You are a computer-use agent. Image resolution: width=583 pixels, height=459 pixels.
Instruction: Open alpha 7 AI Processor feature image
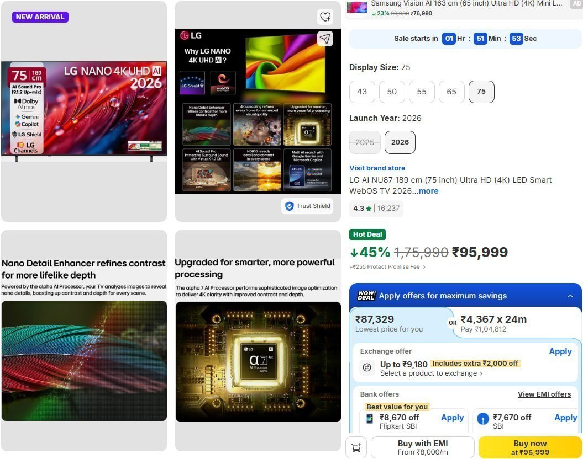tap(258, 340)
